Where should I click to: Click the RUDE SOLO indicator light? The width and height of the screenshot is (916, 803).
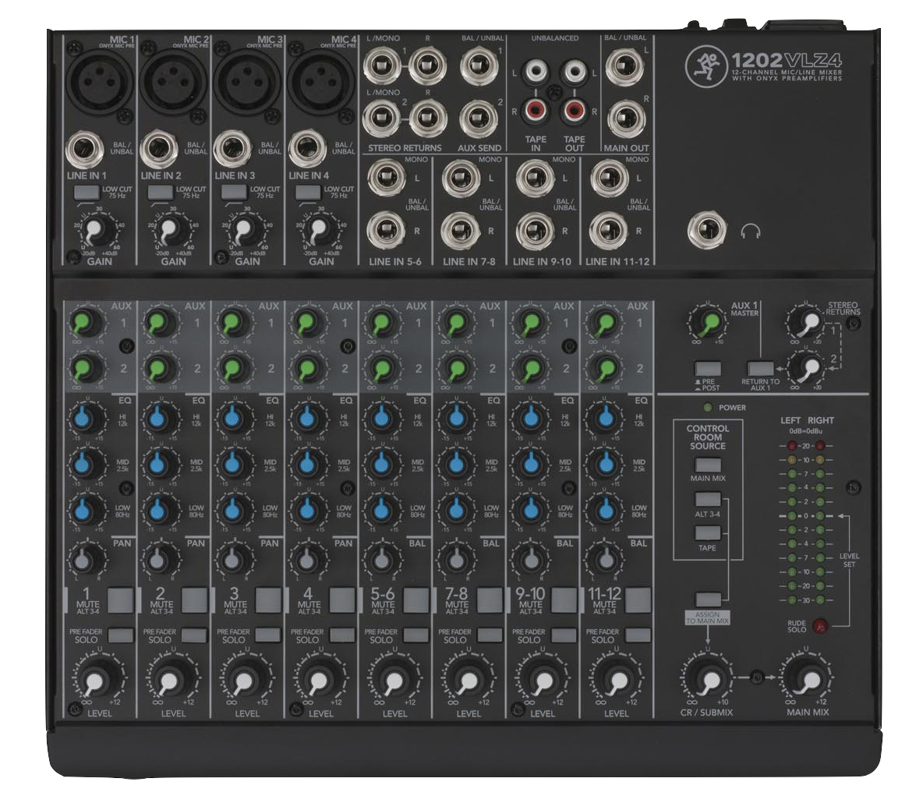point(820,626)
